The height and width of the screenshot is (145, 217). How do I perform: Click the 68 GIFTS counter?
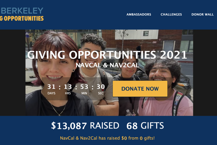pyautogui.click(x=145, y=125)
